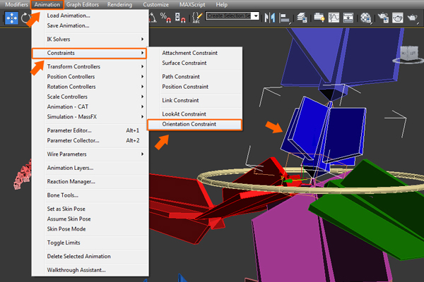Viewport: 424px width, 282px height.
Task: Open Bone Tools from the menu
Action: pos(90,195)
